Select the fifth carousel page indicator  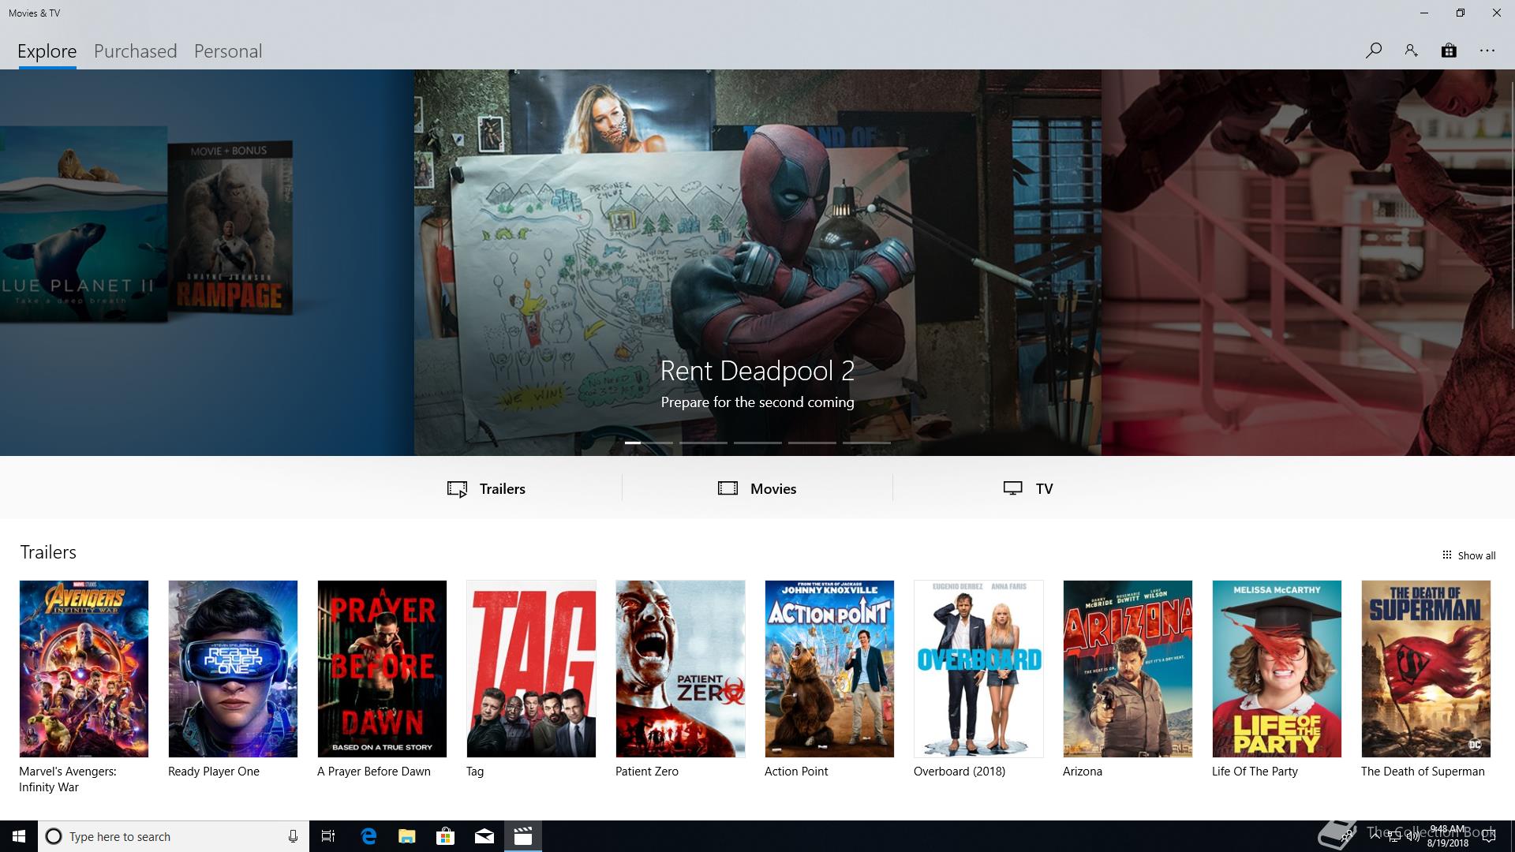tap(866, 443)
